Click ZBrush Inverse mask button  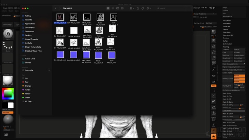point(239,50)
